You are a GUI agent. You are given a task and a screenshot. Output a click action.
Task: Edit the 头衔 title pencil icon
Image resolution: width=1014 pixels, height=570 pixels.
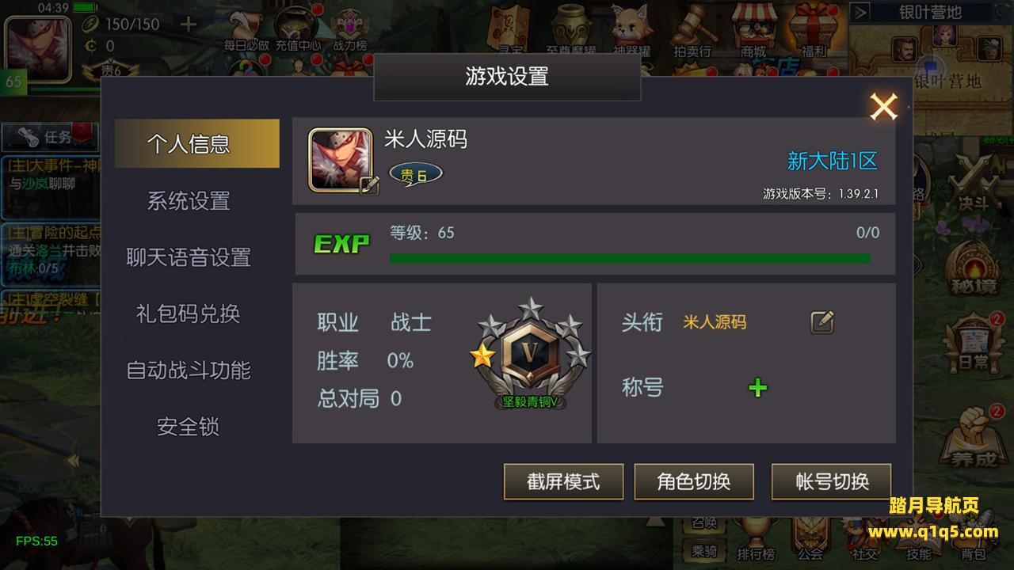(x=822, y=322)
